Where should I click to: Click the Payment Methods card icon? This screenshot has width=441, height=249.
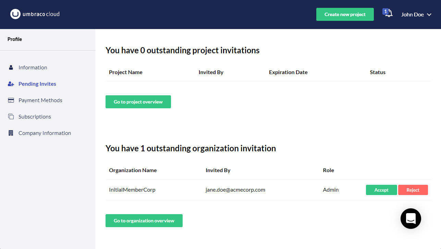point(11,100)
